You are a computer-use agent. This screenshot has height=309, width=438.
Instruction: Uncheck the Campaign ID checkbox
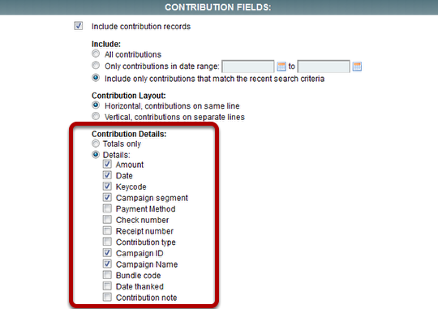107,252
